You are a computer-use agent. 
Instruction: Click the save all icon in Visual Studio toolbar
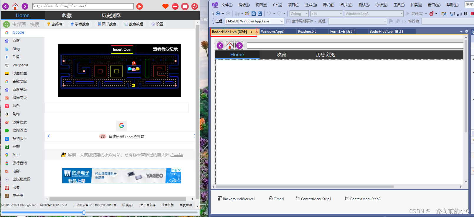coord(260,14)
